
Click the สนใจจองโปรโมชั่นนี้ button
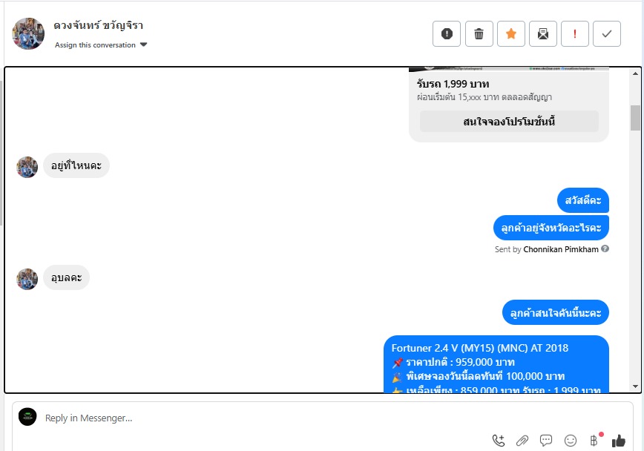pos(509,122)
